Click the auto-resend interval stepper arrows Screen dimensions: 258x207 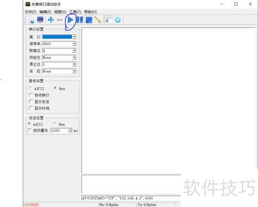coord(70,131)
